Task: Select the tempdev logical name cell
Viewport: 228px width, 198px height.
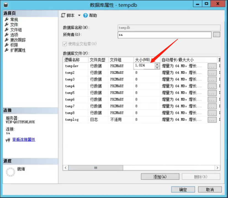Action: (x=76, y=66)
